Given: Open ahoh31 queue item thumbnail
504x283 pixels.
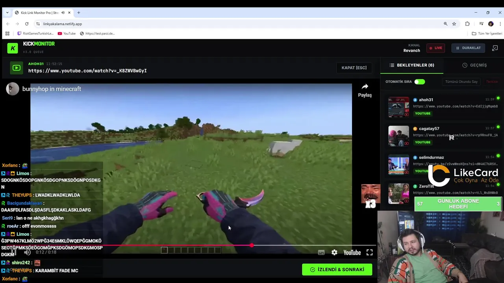Looking at the screenshot, I should (398, 107).
